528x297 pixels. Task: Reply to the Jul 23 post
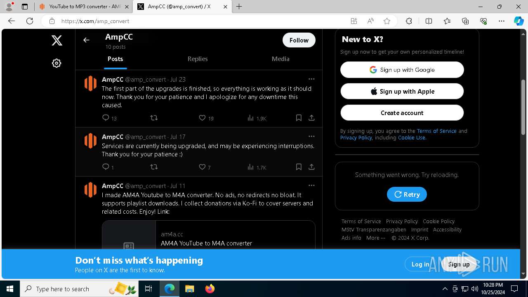[x=109, y=118]
